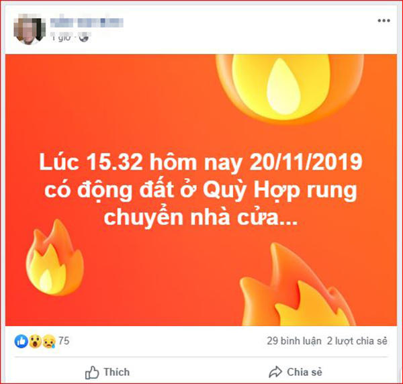The height and width of the screenshot is (384, 403).
Task: Open the blurred author name link
Action: (87, 23)
